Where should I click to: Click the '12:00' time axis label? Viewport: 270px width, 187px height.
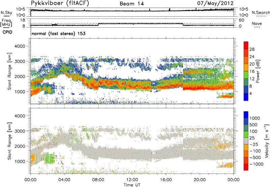(x=132, y=180)
